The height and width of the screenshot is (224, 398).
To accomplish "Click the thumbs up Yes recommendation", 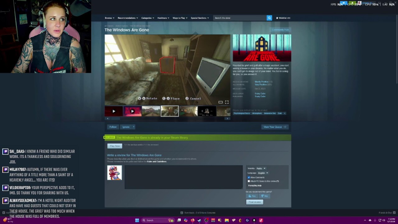I will pyautogui.click(x=252, y=196).
